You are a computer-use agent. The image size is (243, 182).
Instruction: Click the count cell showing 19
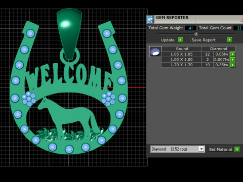(207, 65)
